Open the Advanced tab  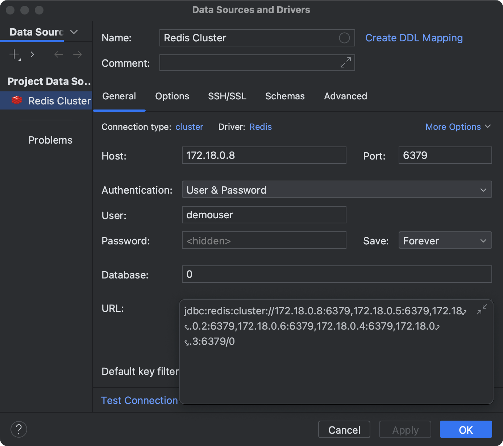345,96
